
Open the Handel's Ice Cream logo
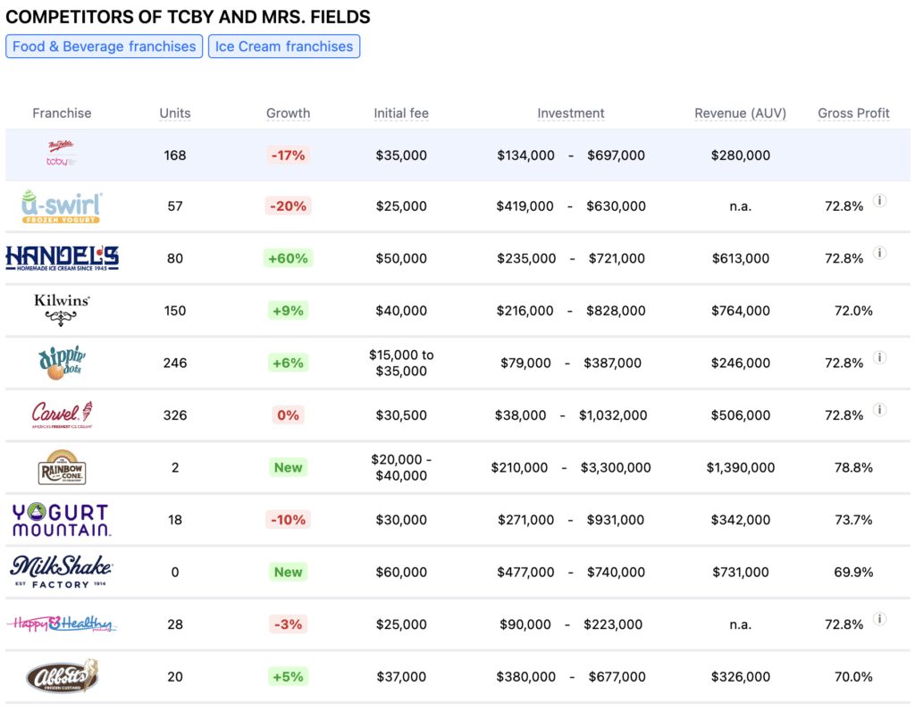click(x=62, y=258)
